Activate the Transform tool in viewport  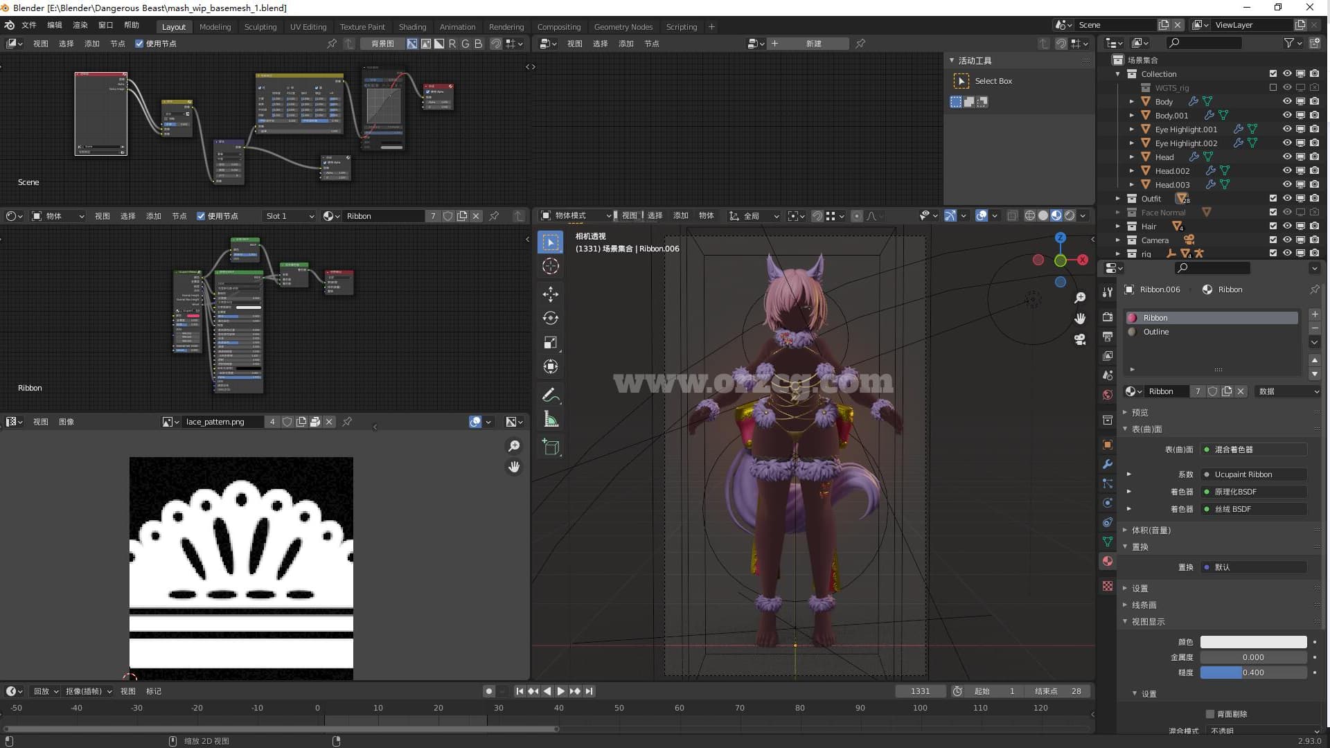click(x=551, y=367)
